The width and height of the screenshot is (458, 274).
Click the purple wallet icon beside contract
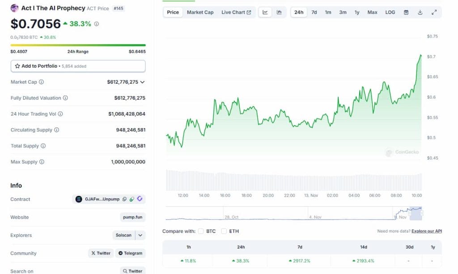point(140,199)
